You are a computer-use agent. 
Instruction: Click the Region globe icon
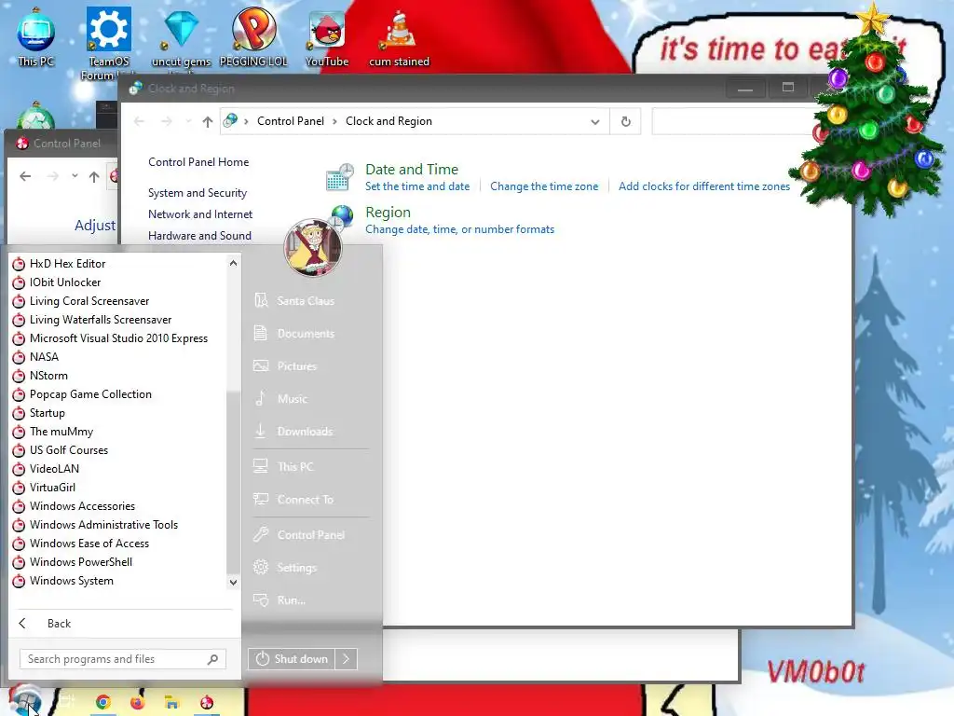click(342, 216)
